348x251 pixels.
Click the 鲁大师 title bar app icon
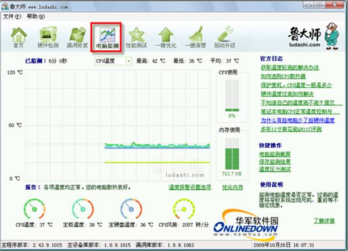(5, 6)
